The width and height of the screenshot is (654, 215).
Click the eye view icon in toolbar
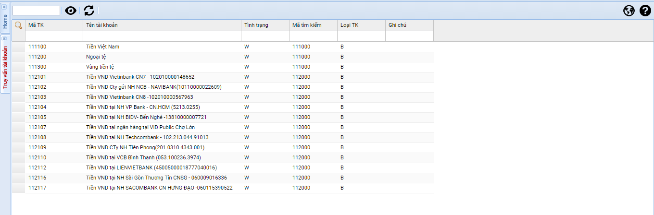71,11
